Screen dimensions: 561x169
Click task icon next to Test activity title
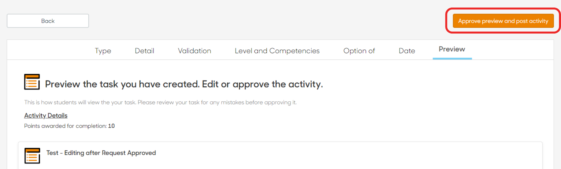pyautogui.click(x=32, y=156)
